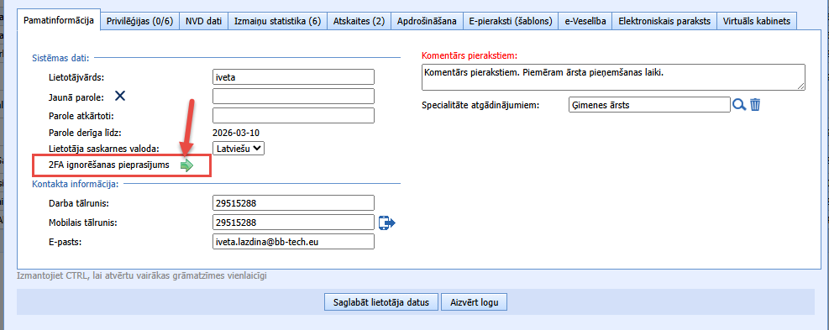
Task: Go to the Izmaiņu statistika (6) tab
Action: tap(277, 21)
